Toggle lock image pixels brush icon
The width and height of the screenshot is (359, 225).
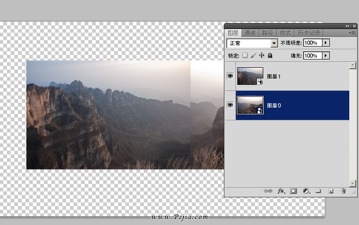click(253, 55)
